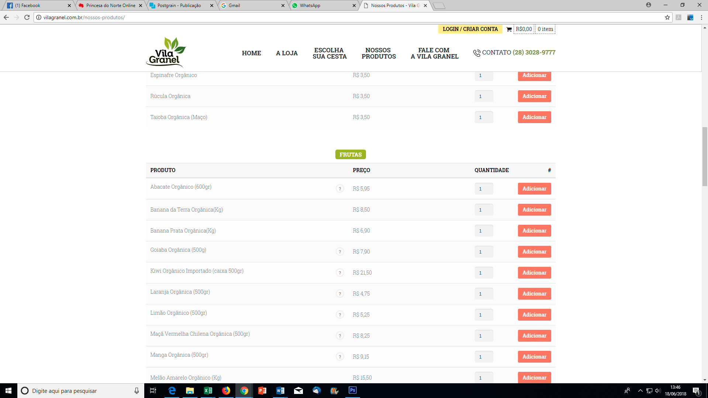
Task: Click the volume icon in system tray
Action: (x=658, y=391)
